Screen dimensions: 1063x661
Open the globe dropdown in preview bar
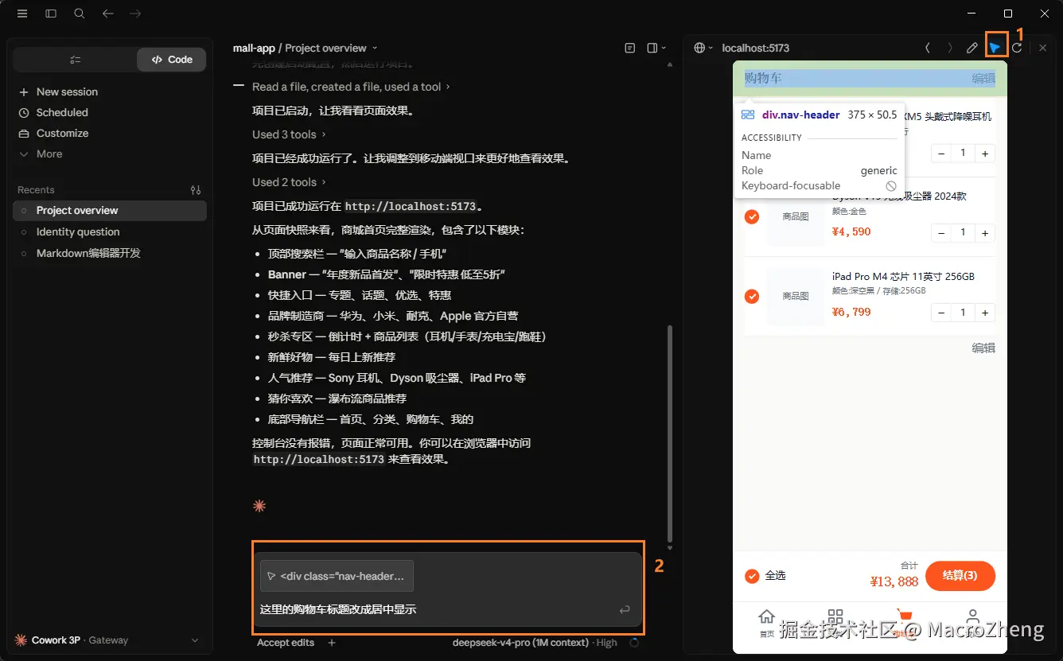pyautogui.click(x=703, y=49)
